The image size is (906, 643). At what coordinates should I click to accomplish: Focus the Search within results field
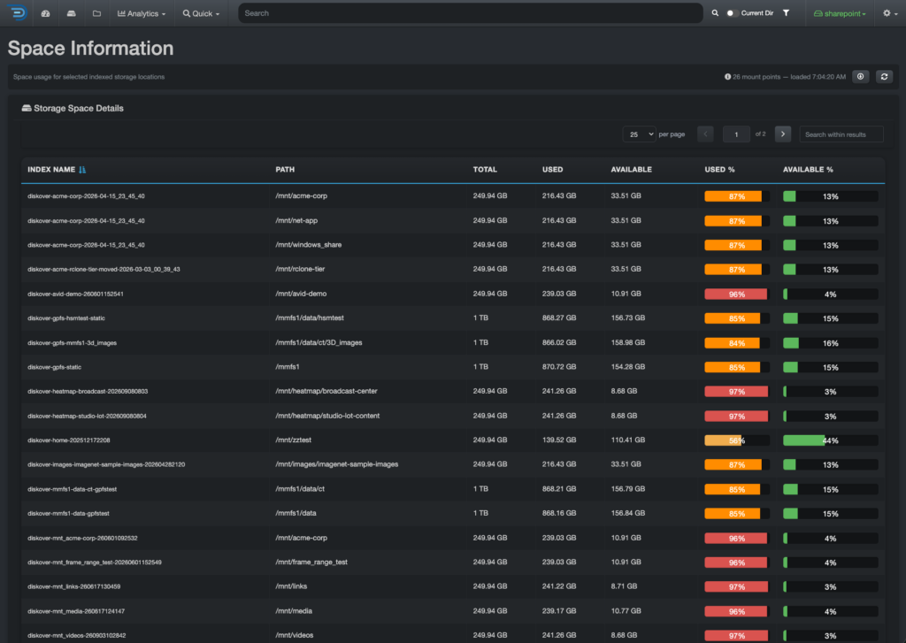(841, 134)
